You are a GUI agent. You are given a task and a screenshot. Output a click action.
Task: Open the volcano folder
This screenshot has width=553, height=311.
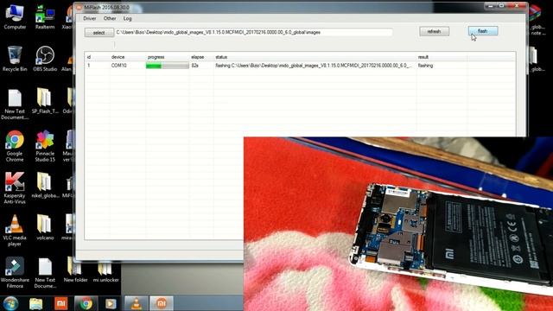45,227
